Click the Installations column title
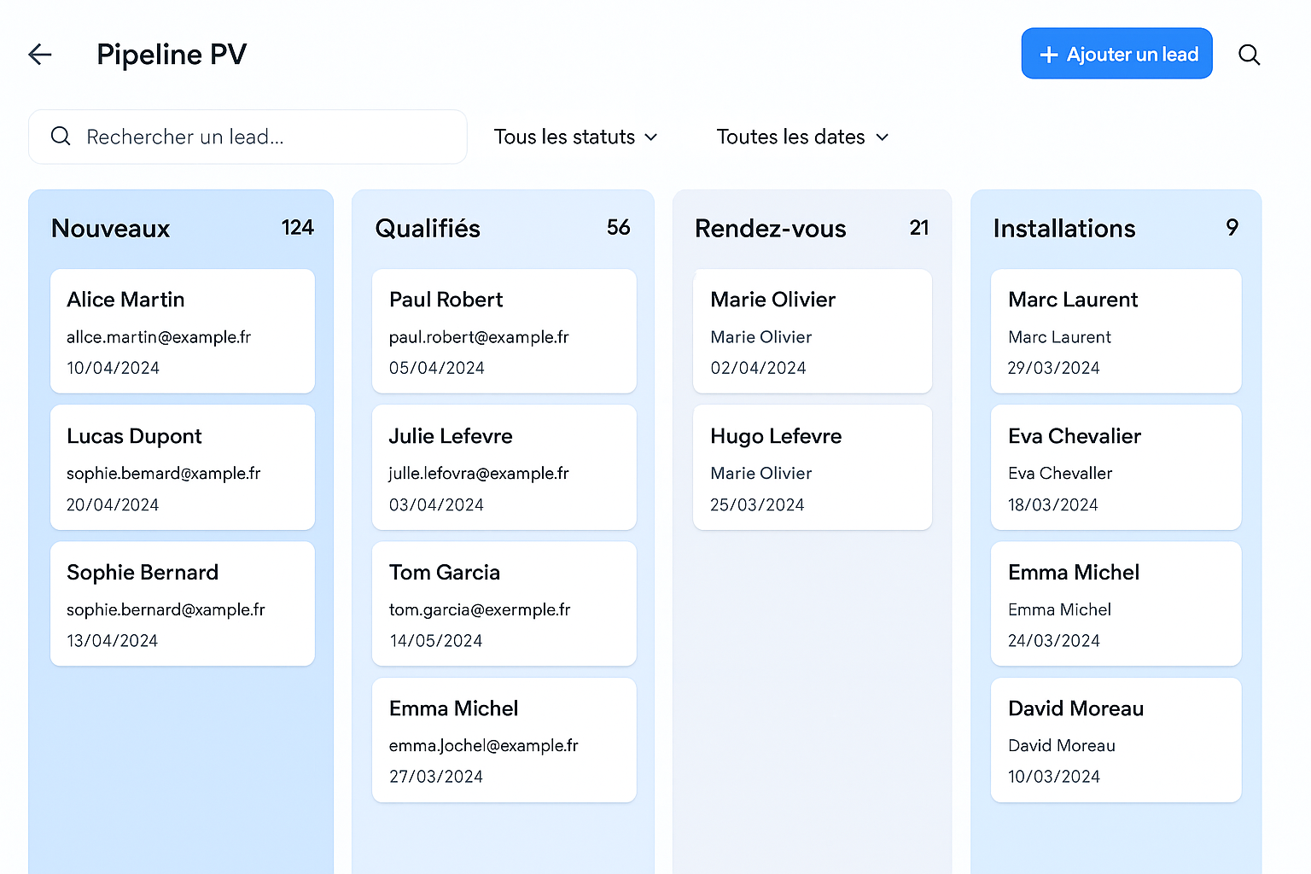Screen dimensions: 1311x874 pos(1063,229)
